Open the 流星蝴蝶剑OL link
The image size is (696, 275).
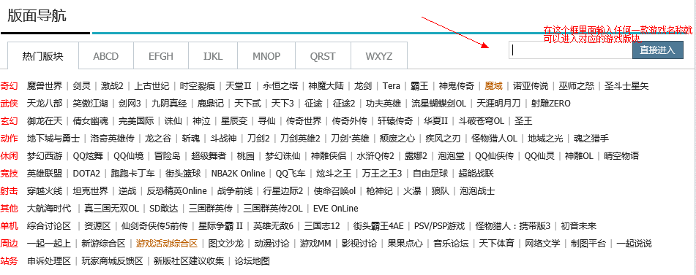(x=439, y=104)
